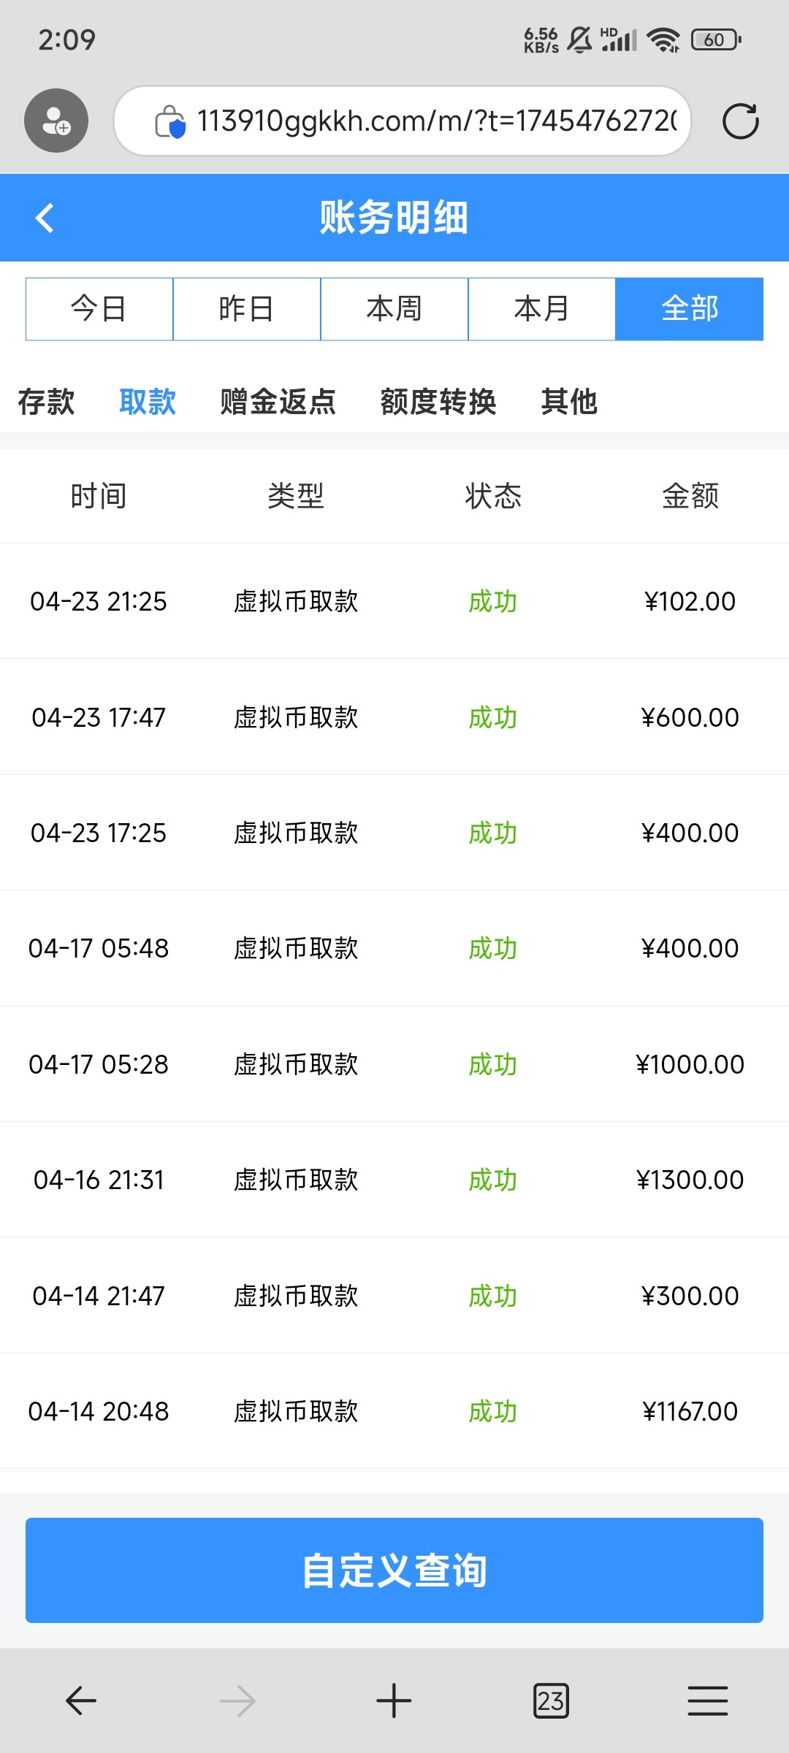Open the 其他 category tab

pos(569,402)
